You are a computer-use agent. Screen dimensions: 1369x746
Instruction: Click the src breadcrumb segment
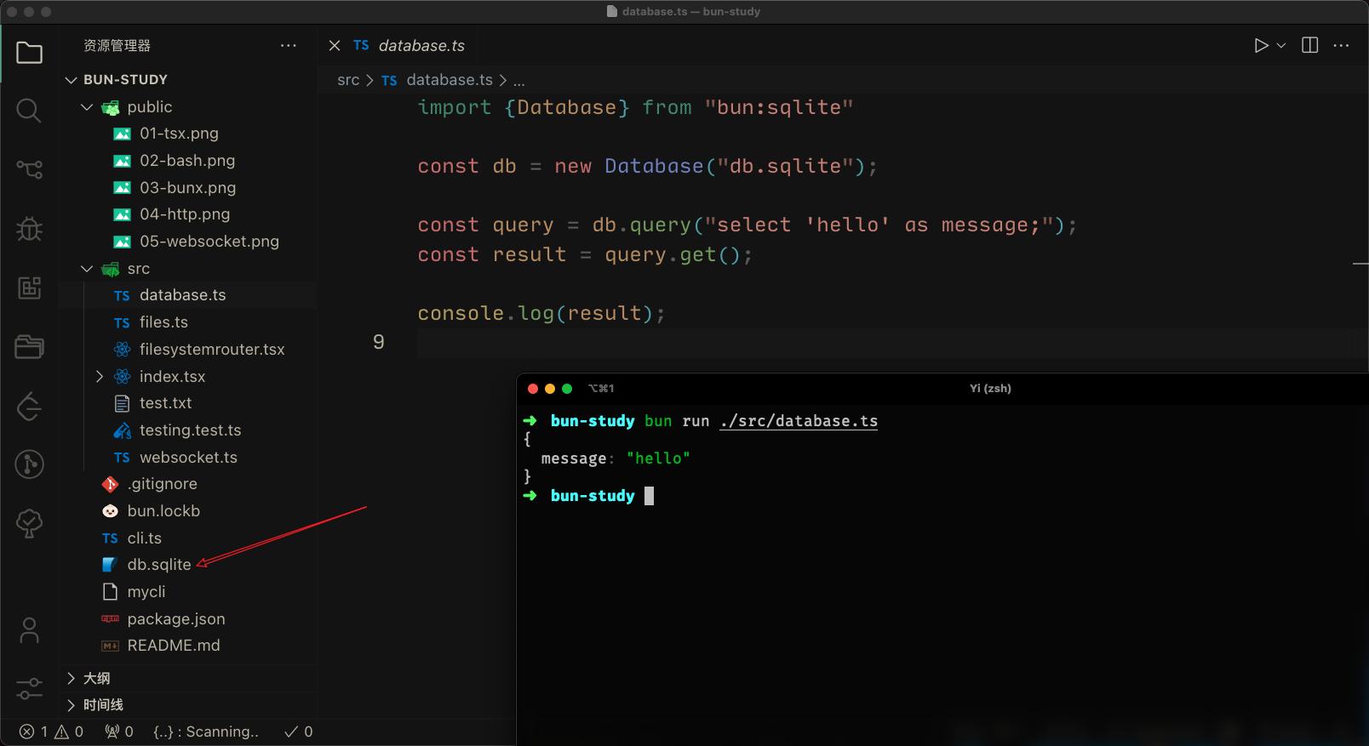[x=348, y=80]
